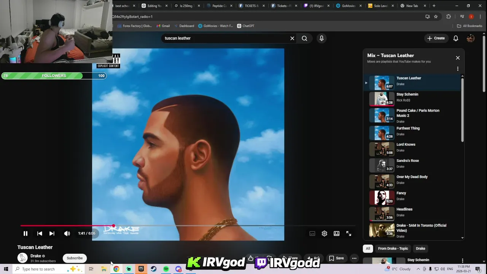The width and height of the screenshot is (487, 274).
Task: Open more actions ellipsis below video
Action: click(354, 258)
